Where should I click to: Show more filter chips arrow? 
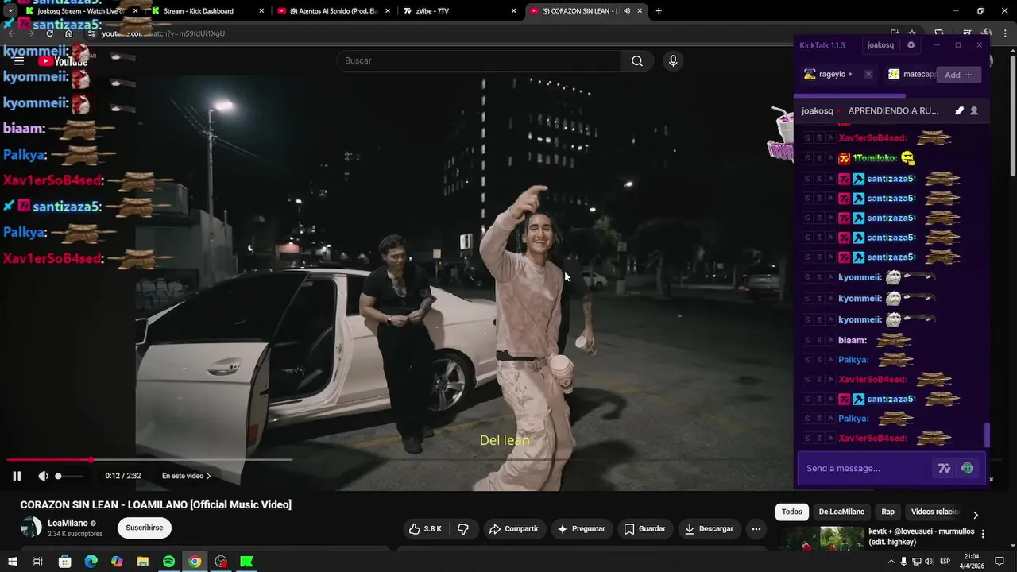[976, 515]
